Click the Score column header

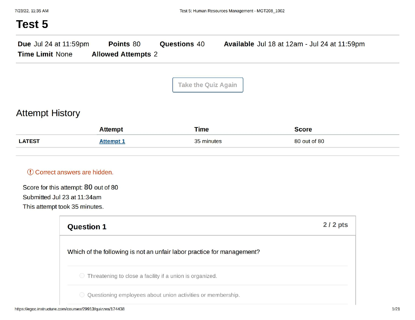(x=303, y=129)
